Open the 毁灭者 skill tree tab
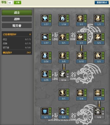Viewport: 110px width, 125px height. [17, 25]
